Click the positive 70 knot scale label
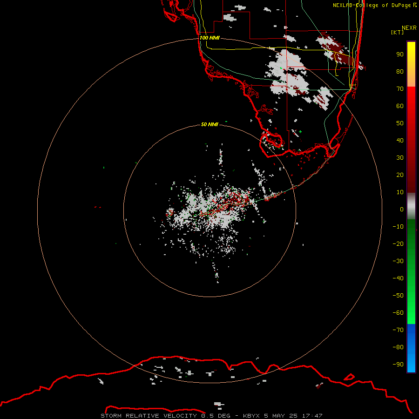The image size is (419, 419). pos(400,89)
